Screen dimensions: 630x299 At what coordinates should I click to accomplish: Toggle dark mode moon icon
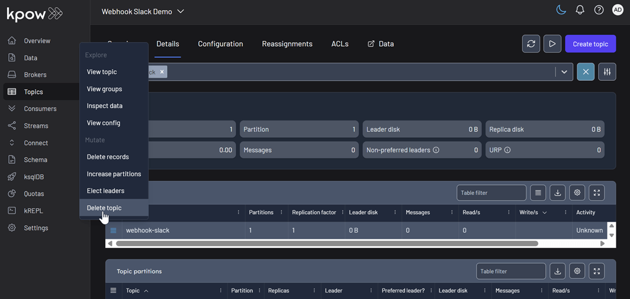(561, 10)
